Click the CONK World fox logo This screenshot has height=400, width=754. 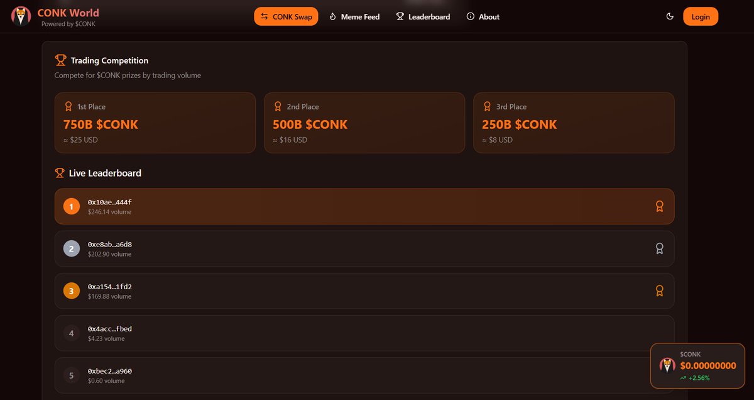tap(21, 16)
